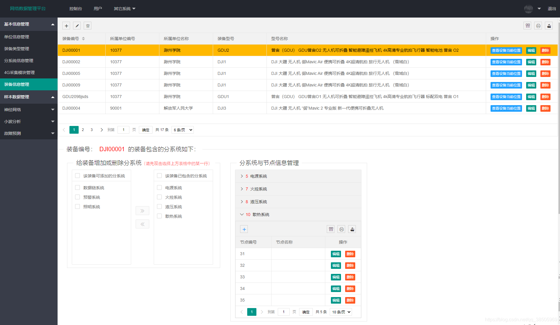This screenshot has height=325, width=560.
Task: Click page number input in equipment pagination
Action: pyautogui.click(x=123, y=130)
